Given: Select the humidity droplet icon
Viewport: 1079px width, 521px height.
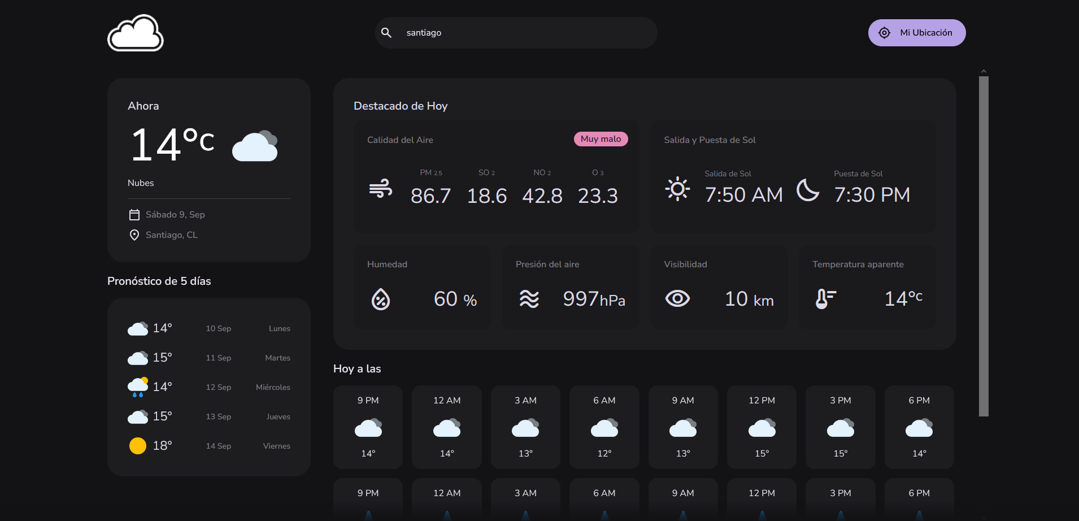Looking at the screenshot, I should pos(382,298).
